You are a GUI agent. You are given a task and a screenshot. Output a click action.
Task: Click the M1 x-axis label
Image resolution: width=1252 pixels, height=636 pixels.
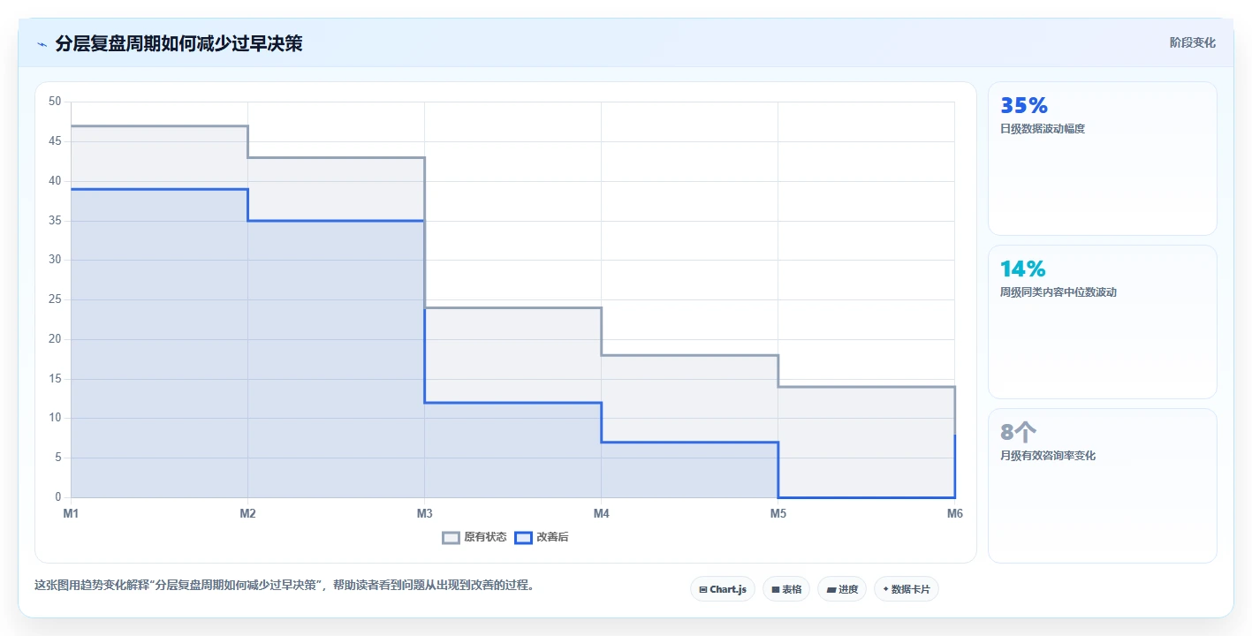[x=71, y=513]
